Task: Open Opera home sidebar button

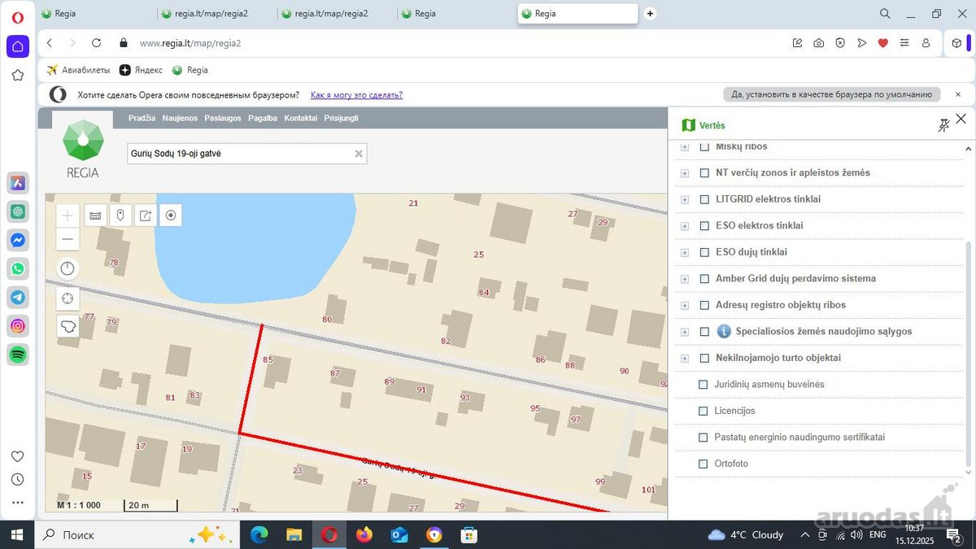Action: 18,46
